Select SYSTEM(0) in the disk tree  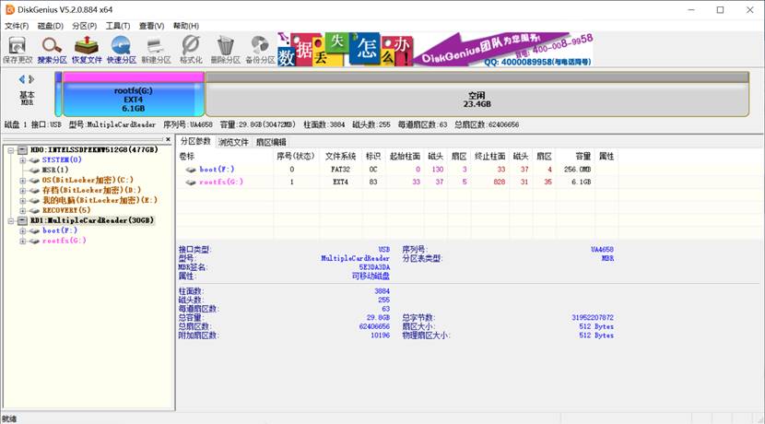(62, 159)
